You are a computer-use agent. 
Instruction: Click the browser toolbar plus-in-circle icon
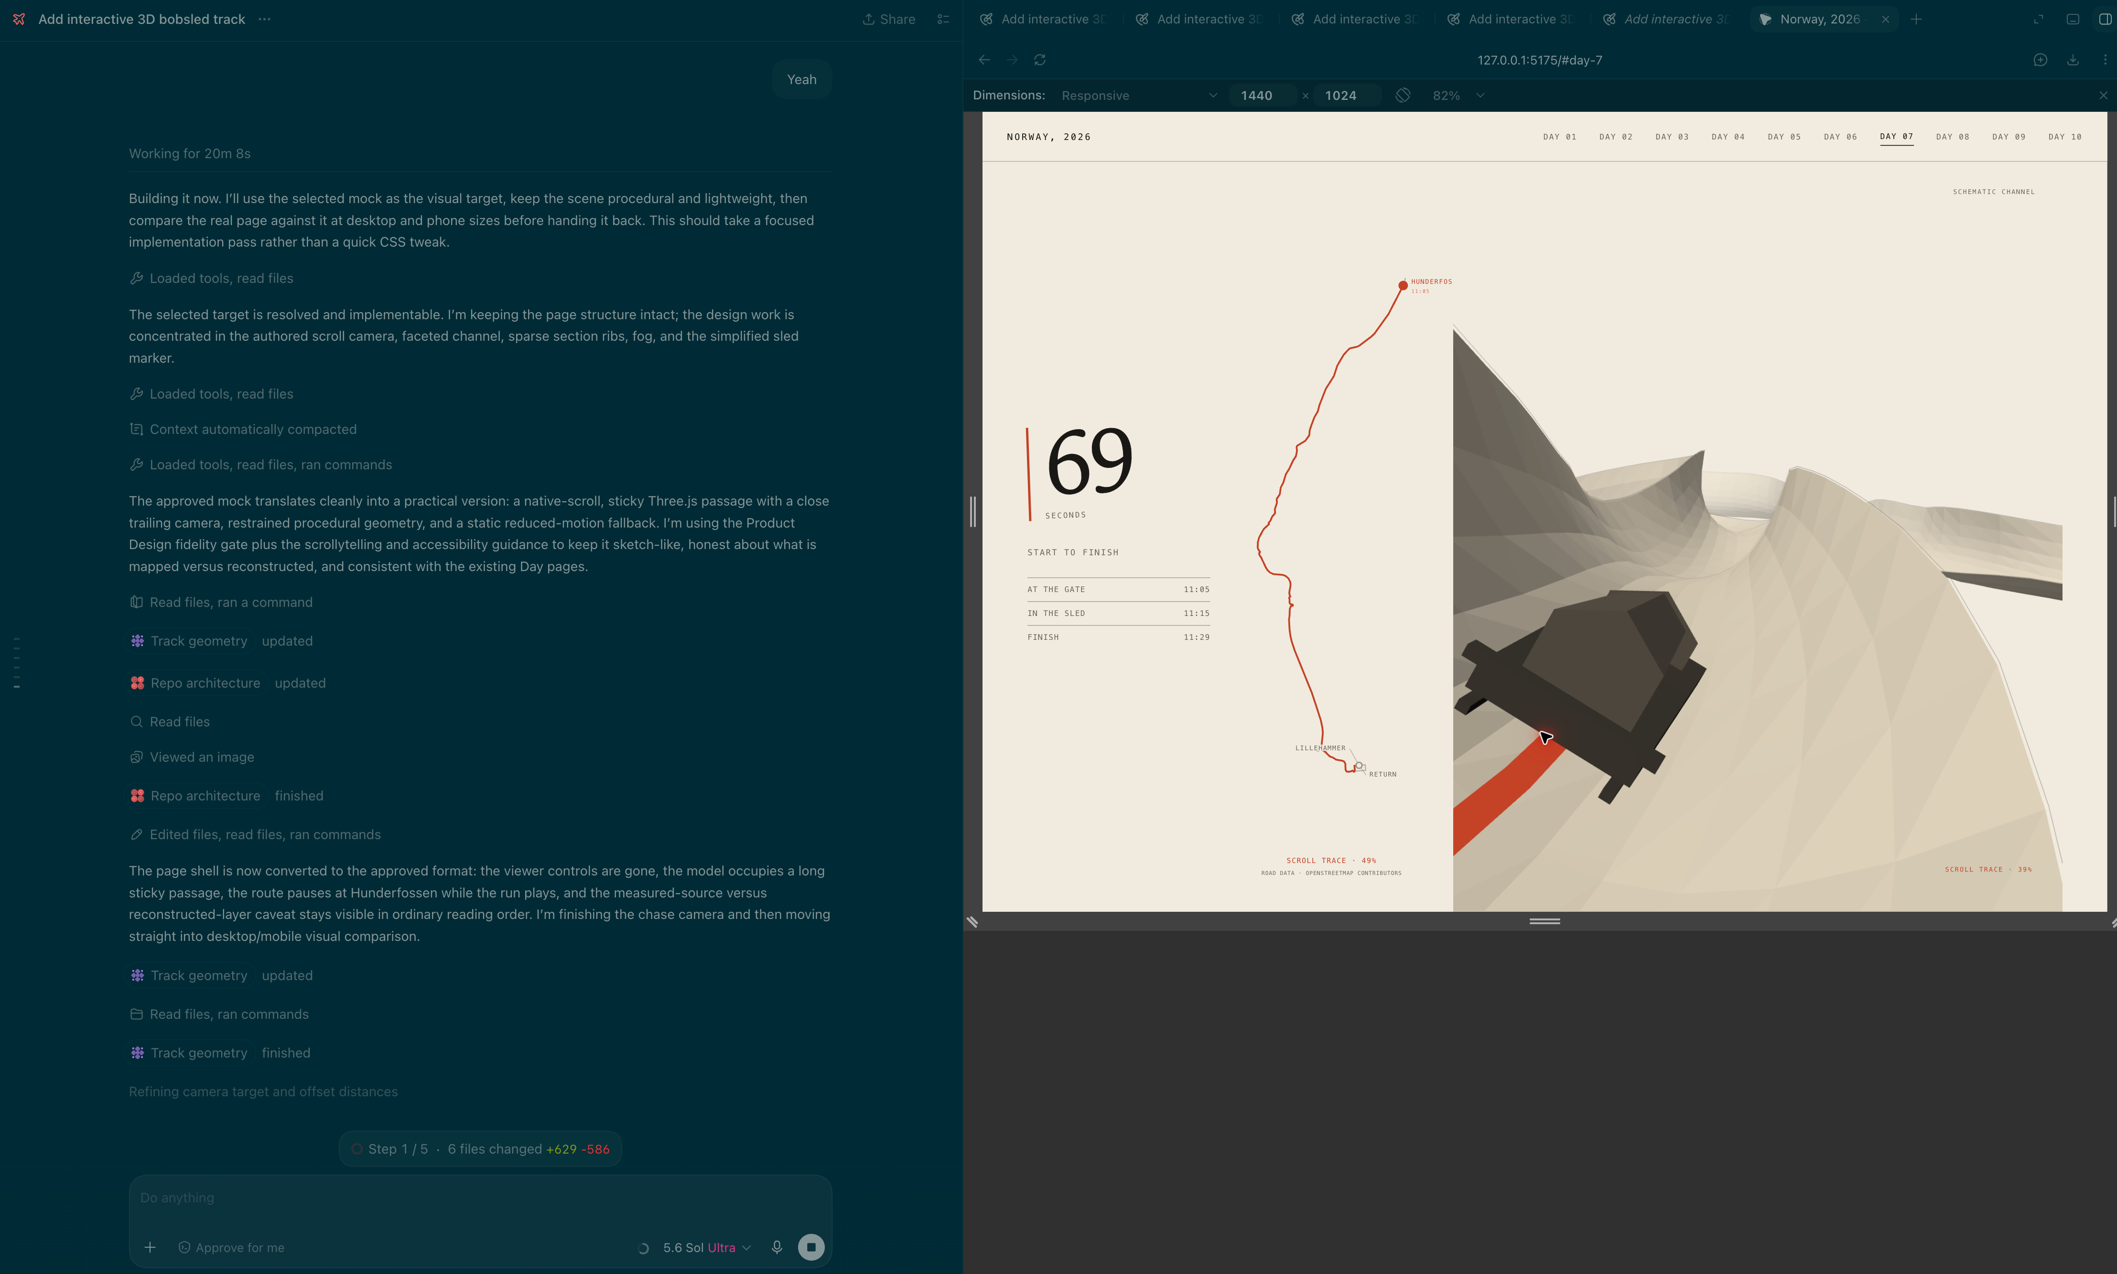[x=2040, y=60]
